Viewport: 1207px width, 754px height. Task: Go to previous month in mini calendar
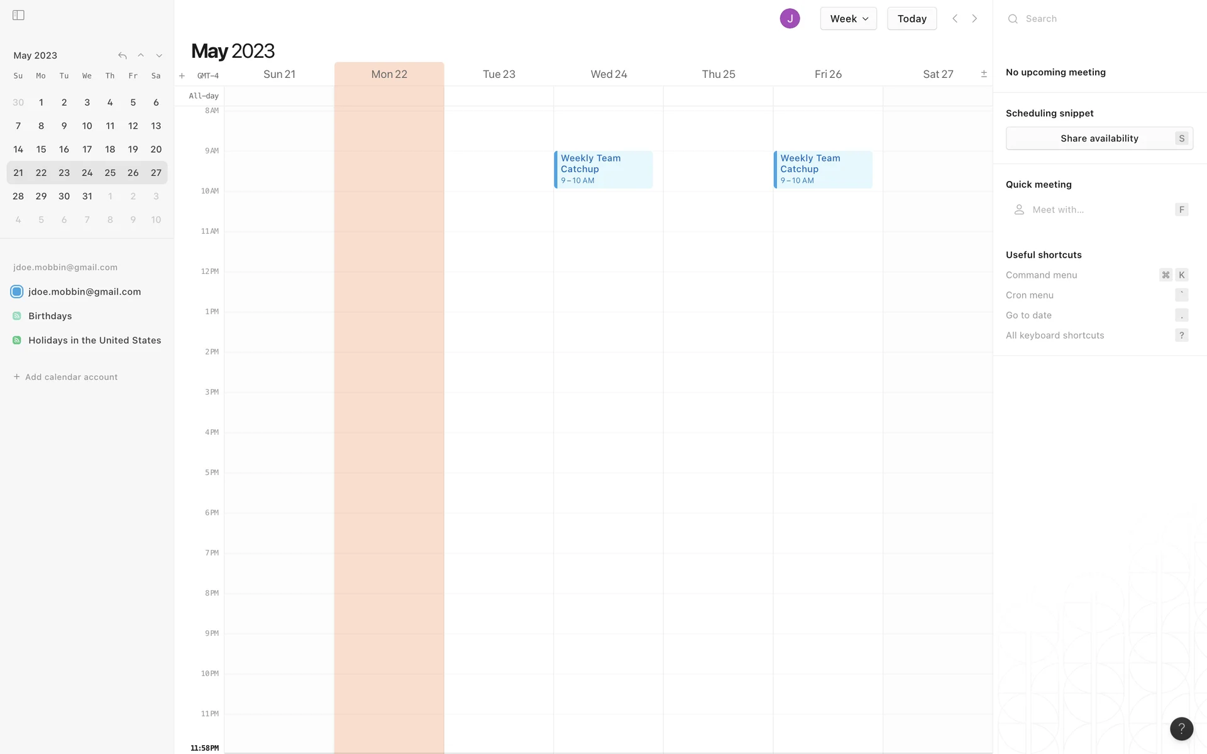click(x=141, y=56)
